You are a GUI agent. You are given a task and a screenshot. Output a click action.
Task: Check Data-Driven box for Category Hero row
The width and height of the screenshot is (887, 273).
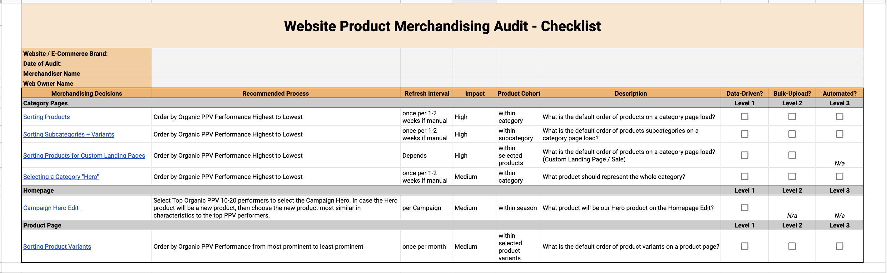(x=745, y=176)
